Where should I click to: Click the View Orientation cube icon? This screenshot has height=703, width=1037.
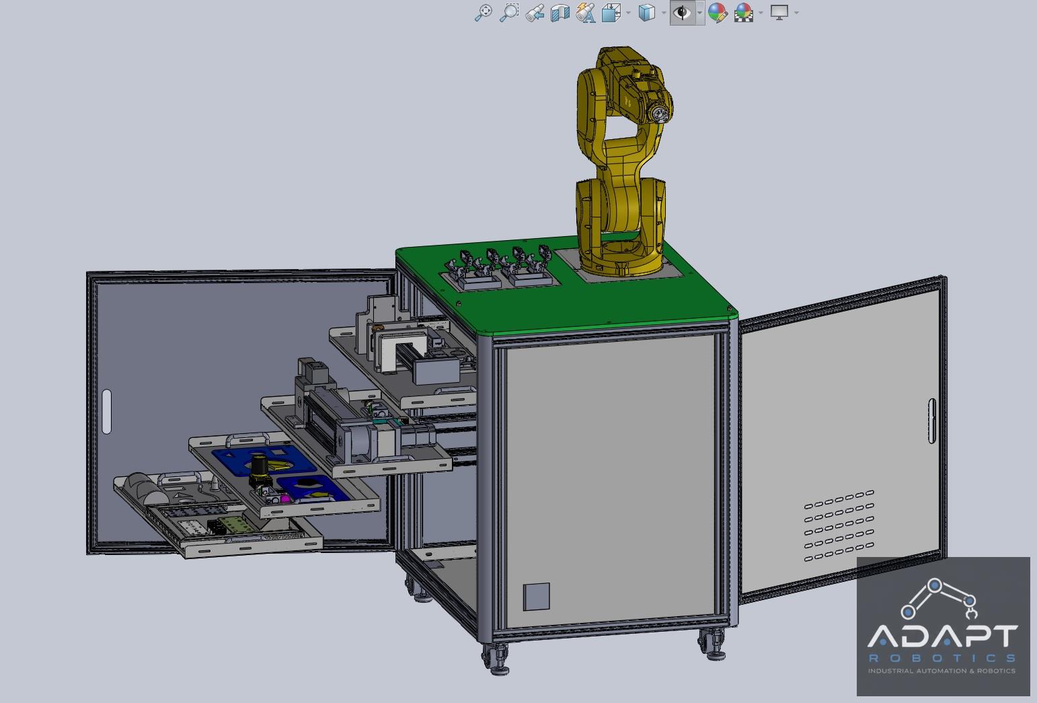coord(611,13)
